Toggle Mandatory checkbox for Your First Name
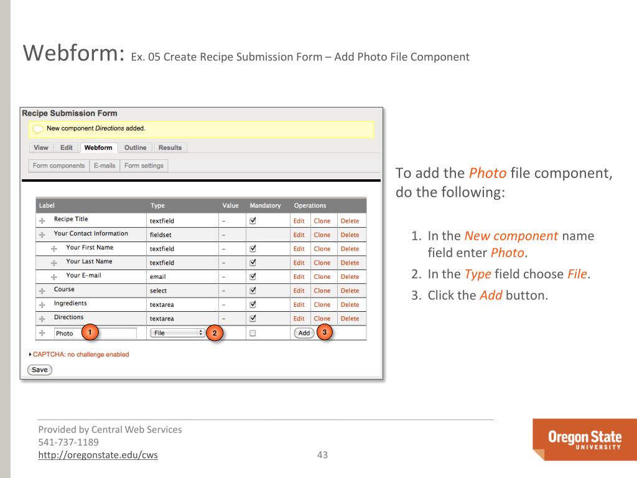This screenshot has height=478, width=637. pyautogui.click(x=253, y=248)
